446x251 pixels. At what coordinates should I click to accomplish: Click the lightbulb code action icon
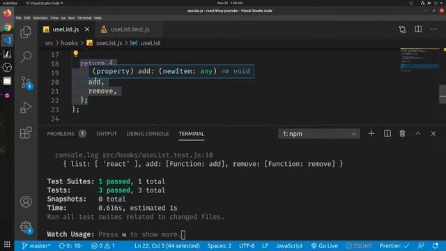76,54
